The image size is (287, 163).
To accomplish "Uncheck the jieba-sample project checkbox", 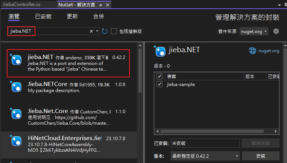I will coord(159,84).
